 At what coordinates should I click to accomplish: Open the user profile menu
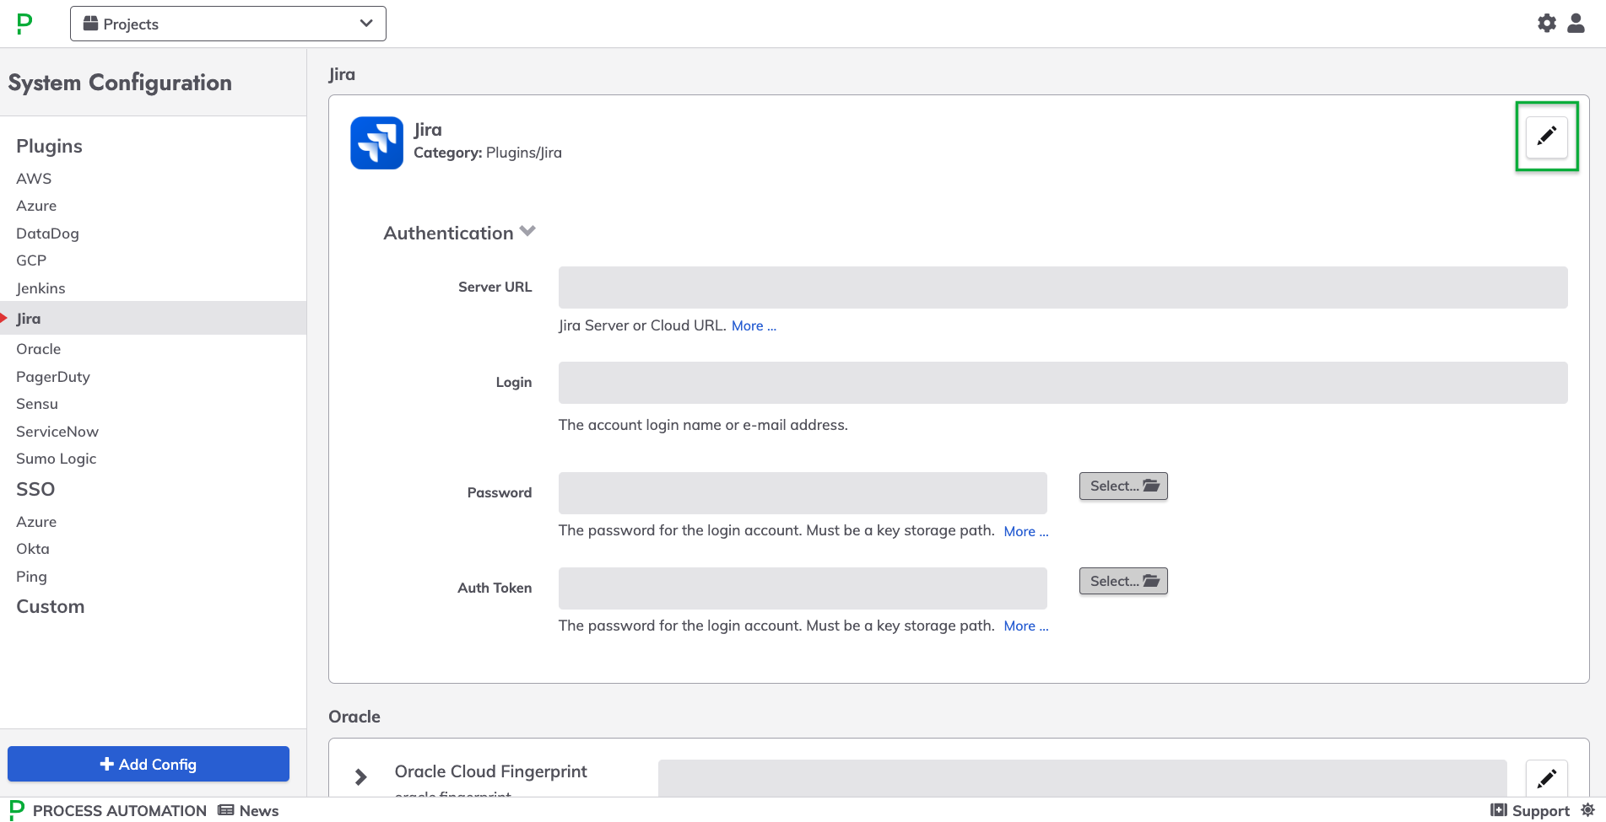point(1576,24)
